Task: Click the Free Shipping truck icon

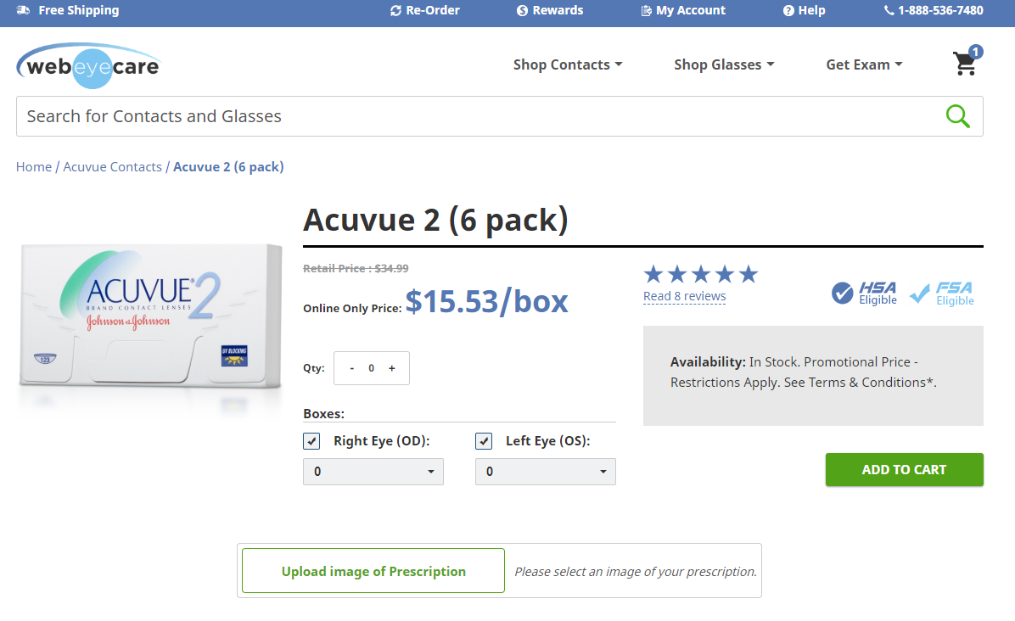Action: coord(23,10)
